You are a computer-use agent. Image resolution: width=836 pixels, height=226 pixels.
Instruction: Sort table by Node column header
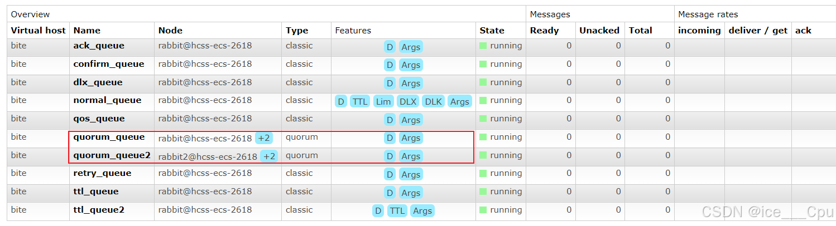click(x=170, y=31)
